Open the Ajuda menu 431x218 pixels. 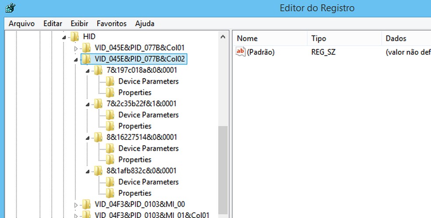145,24
